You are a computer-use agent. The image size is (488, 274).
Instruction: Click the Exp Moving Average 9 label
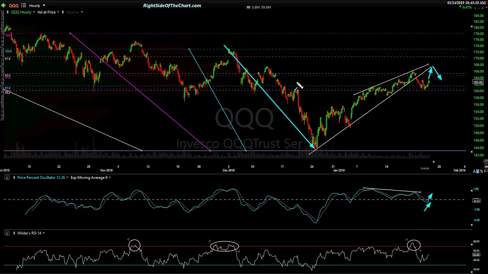(x=89, y=178)
